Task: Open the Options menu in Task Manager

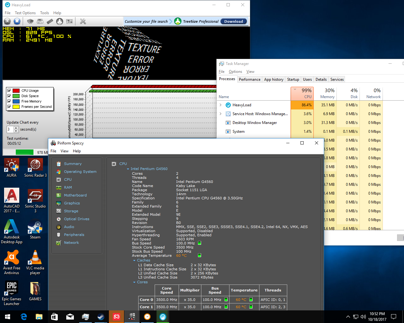Action: coord(235,72)
